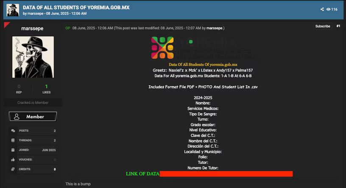Click the Joined calendar icon

(x=13, y=150)
